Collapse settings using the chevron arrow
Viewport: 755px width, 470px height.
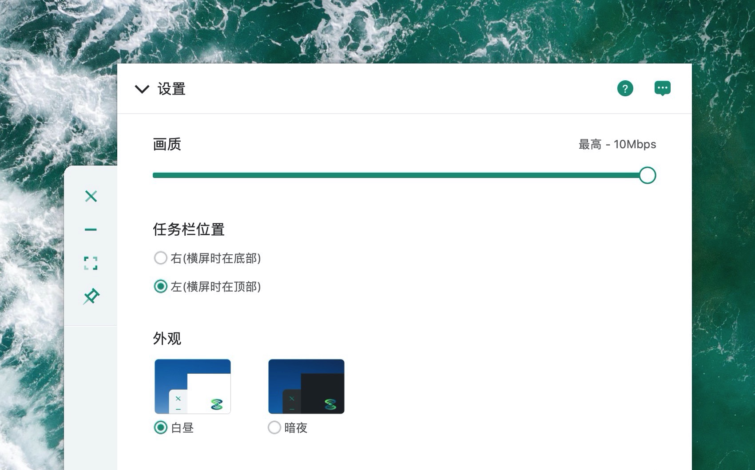(142, 89)
